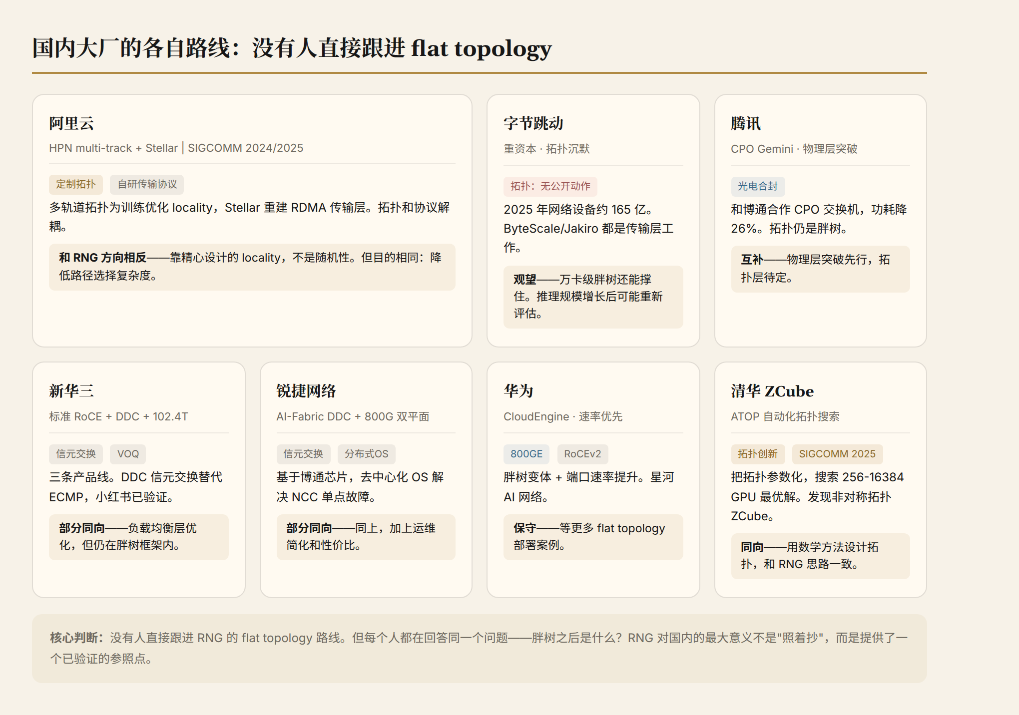Select the 华为 card heading
1019x715 pixels.
tap(518, 391)
